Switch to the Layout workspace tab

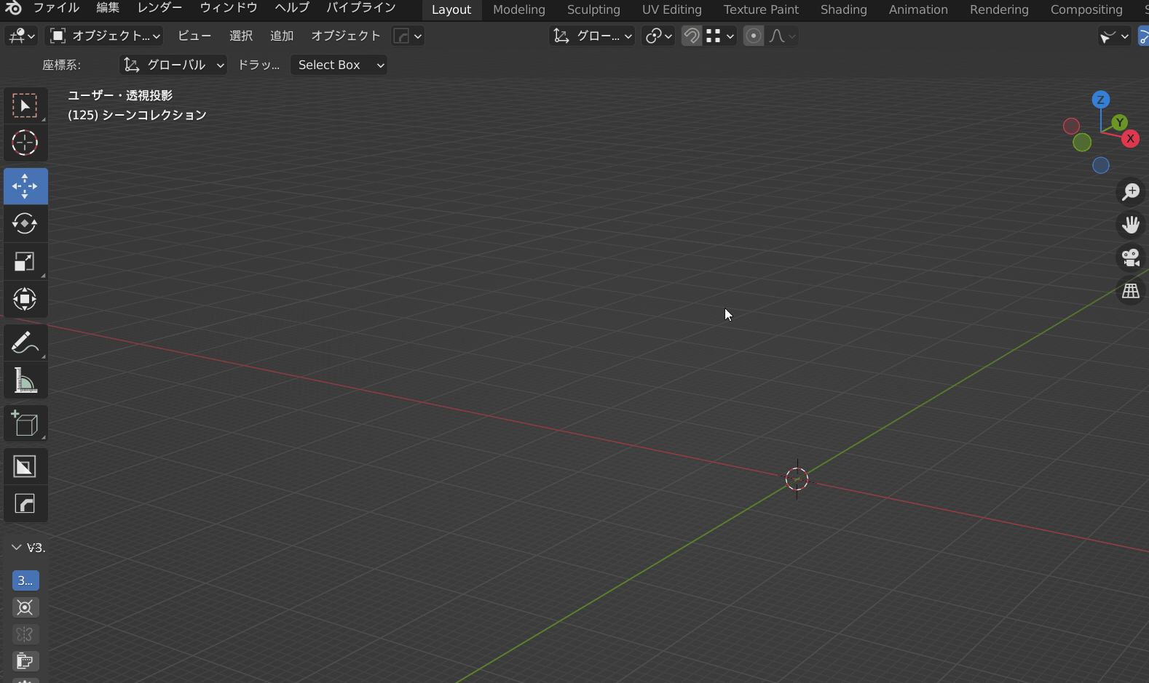(x=451, y=9)
